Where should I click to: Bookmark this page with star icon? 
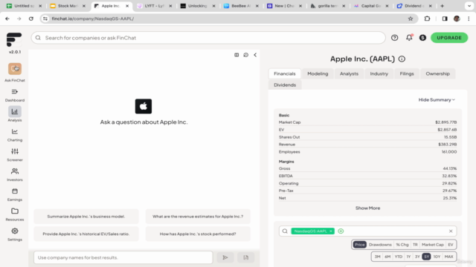point(411,19)
